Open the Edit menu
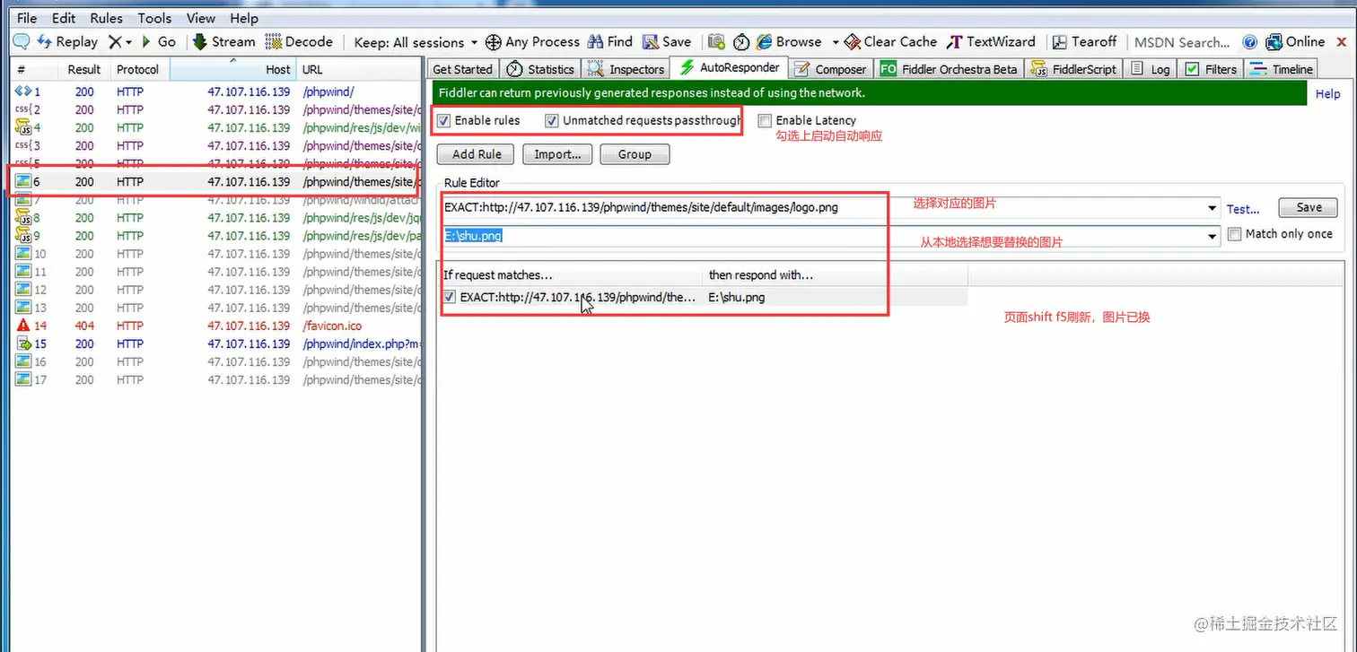Viewport: 1357px width, 652px height. [x=64, y=18]
